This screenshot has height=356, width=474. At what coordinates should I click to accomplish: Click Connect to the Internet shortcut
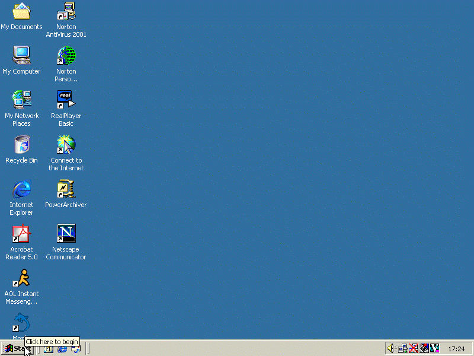66,145
